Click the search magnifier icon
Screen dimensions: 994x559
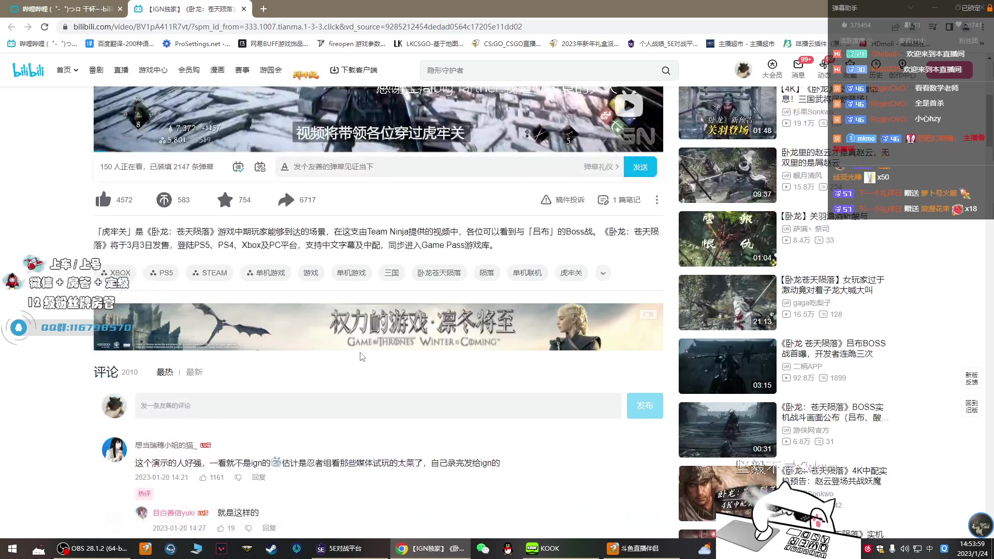[x=666, y=70]
